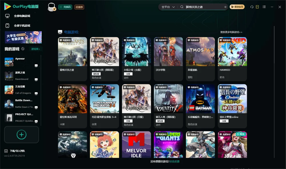Open the mecha girl game card in third row
286x169 pixels.
pos(200,145)
